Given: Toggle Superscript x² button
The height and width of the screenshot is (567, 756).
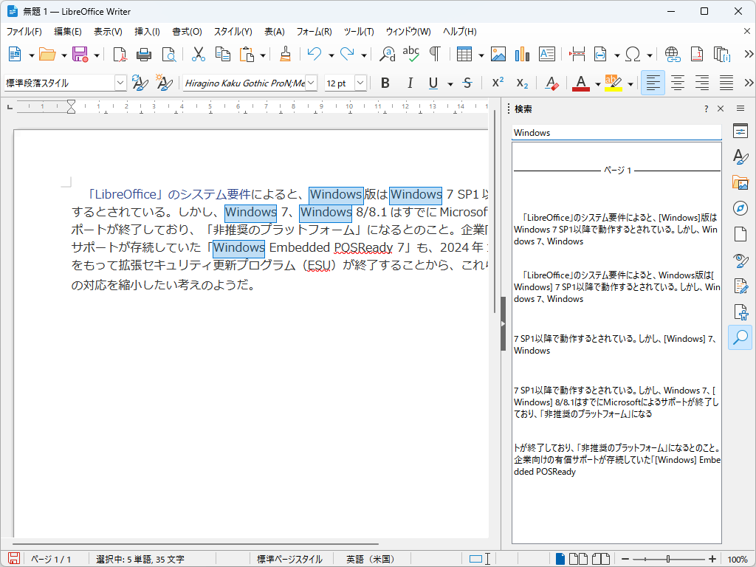Looking at the screenshot, I should [x=498, y=83].
